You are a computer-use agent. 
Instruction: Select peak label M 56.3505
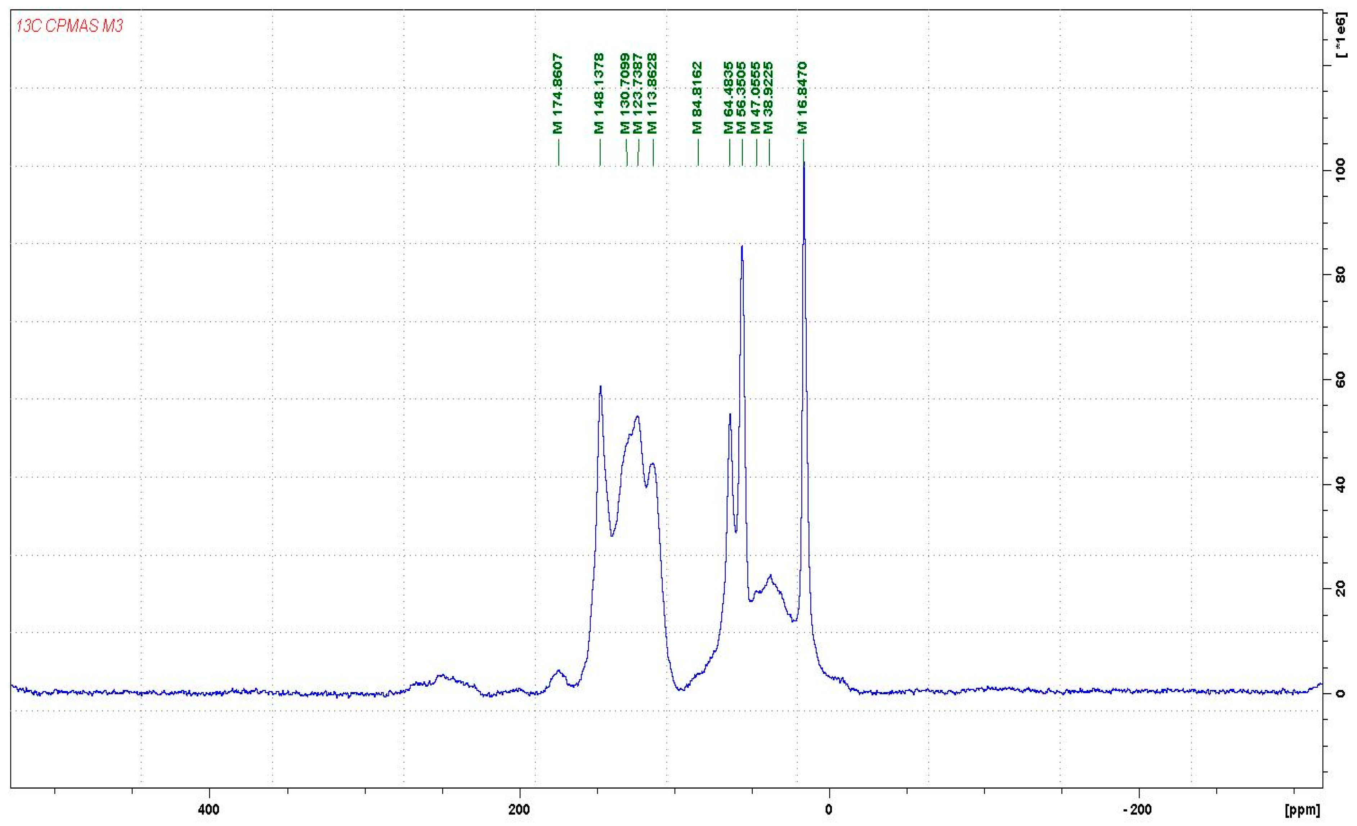point(741,98)
